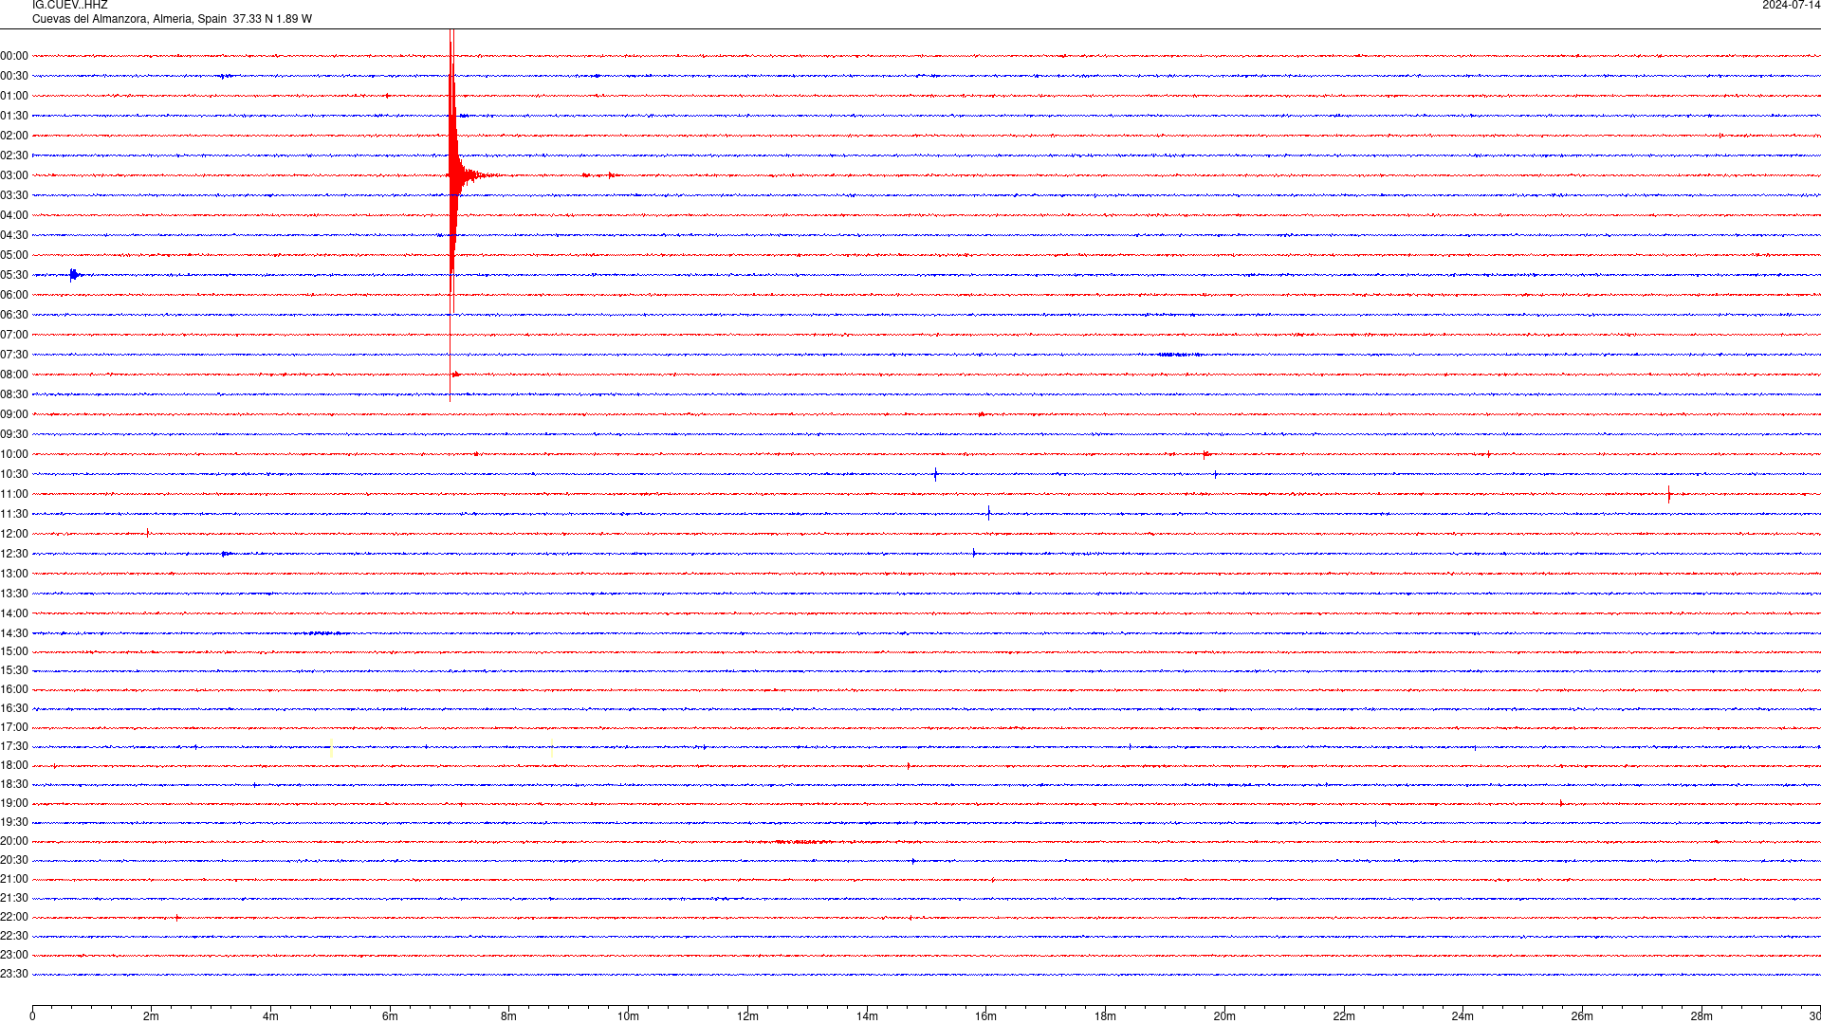Screen dimensions: 1821x1024
Task: Select the 00:00 time row label
Action: (x=14, y=56)
